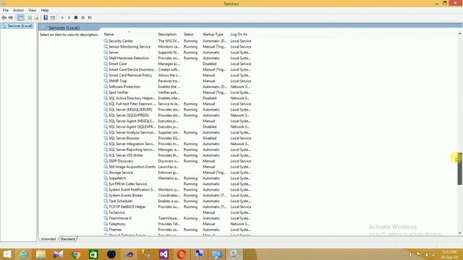This screenshot has width=463, height=260.
Task: Toggle the Show/Hide Console Tree button
Action: pyautogui.click(x=20, y=17)
